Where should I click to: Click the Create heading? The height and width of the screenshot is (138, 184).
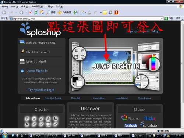pos(41,109)
